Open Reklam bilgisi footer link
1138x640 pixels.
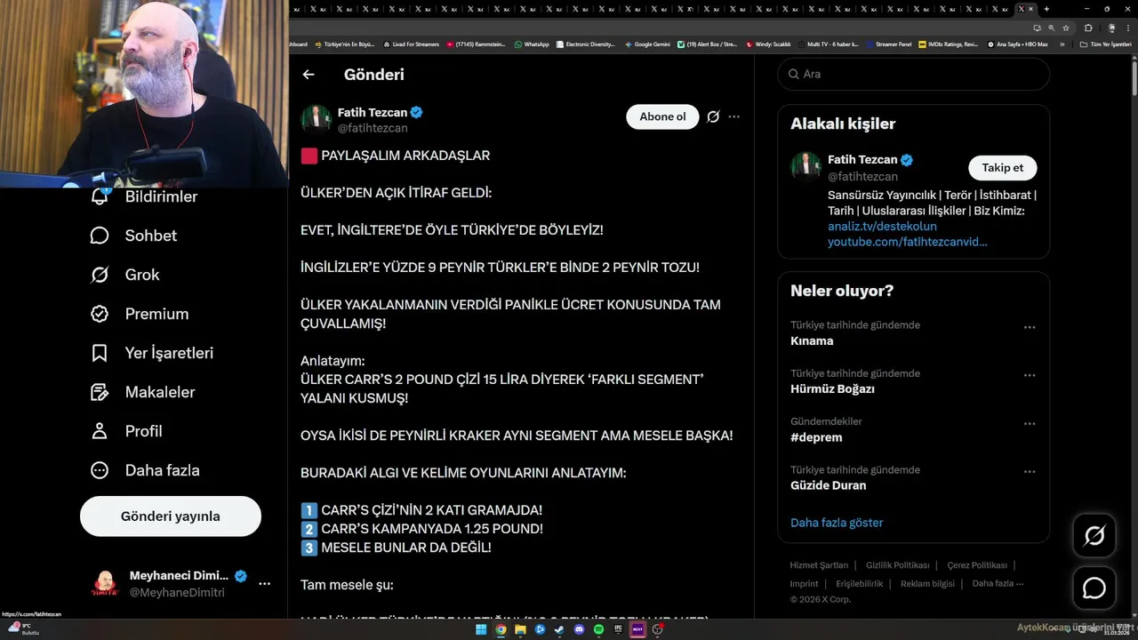tap(927, 584)
